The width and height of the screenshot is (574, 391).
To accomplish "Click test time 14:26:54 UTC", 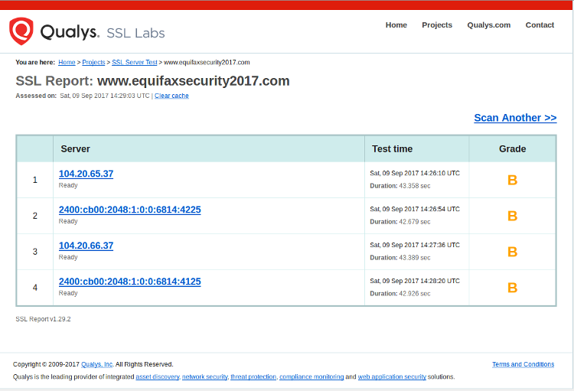I will 415,209.
